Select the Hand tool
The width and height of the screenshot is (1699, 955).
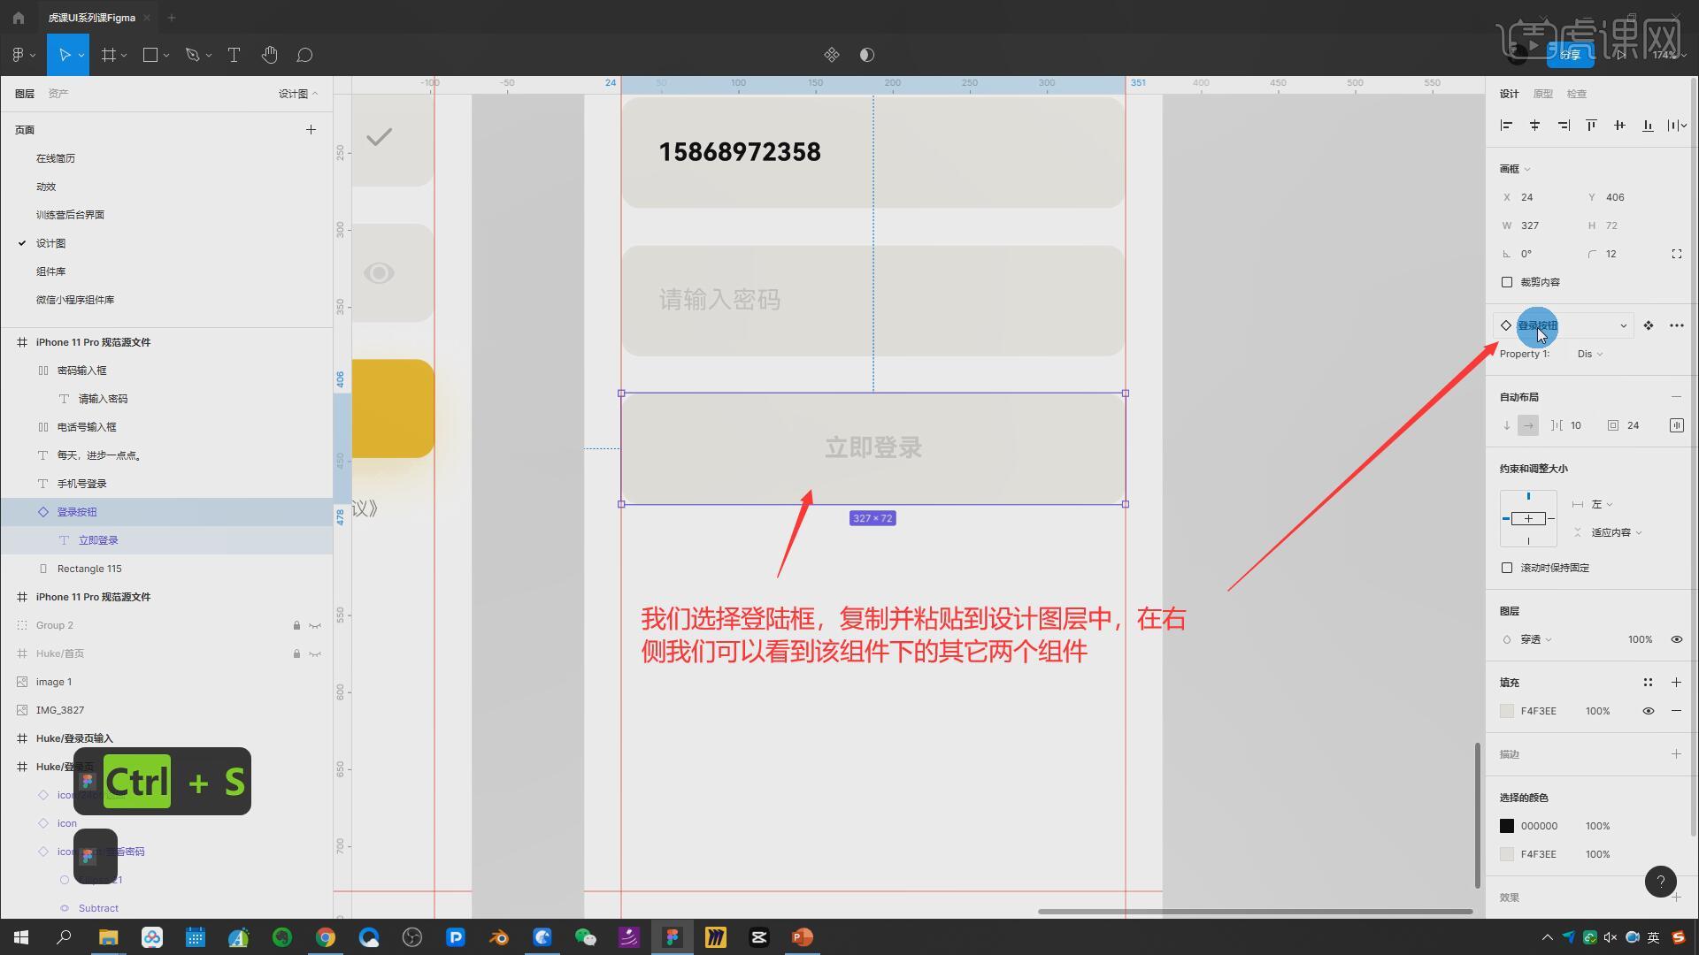coord(270,55)
